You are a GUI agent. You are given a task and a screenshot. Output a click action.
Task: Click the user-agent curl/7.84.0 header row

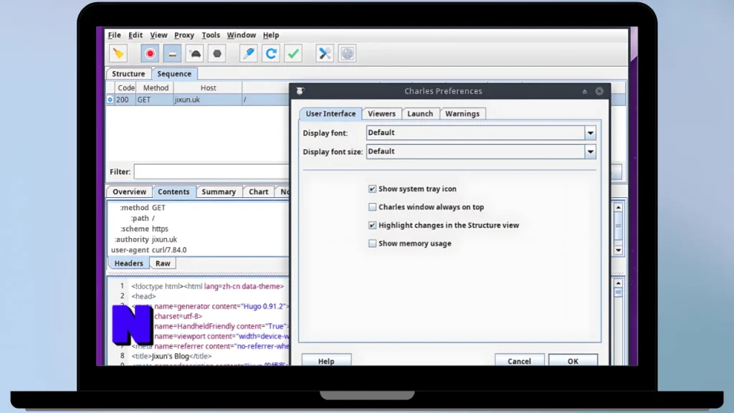[x=149, y=250]
